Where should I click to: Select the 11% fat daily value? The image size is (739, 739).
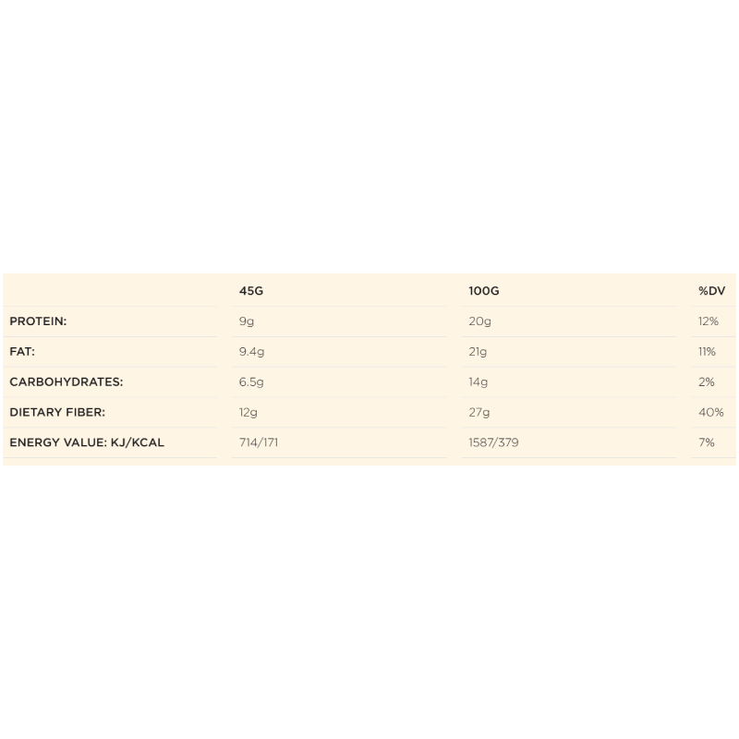(x=708, y=352)
